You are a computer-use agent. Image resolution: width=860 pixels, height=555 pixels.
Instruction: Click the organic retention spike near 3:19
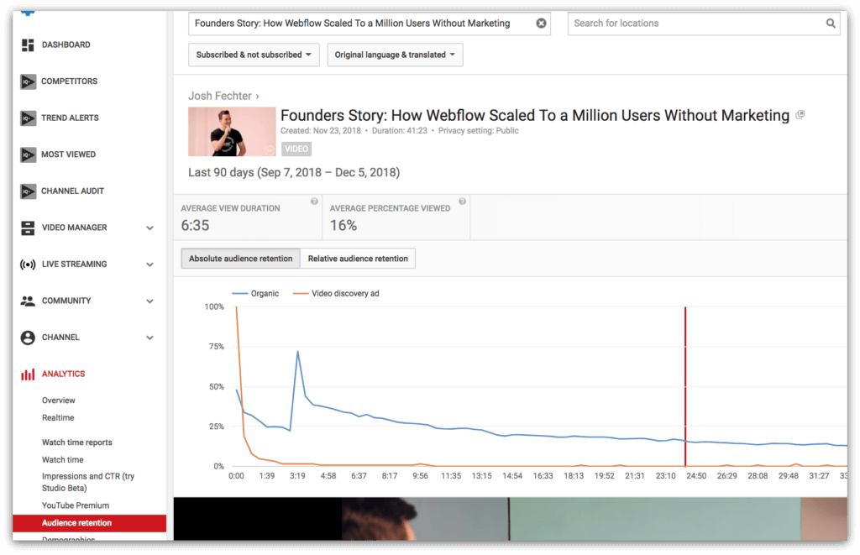click(x=298, y=352)
